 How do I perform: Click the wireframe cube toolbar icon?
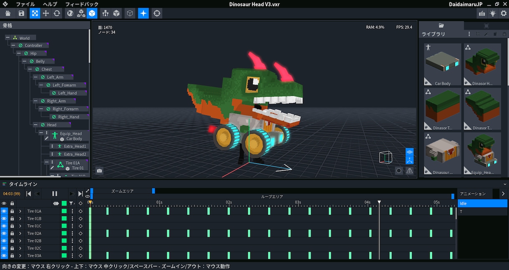(130, 13)
